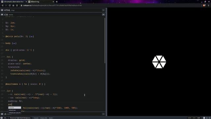Unfold the @mixin poly block
211x119 pixels.
pos(4,36)
